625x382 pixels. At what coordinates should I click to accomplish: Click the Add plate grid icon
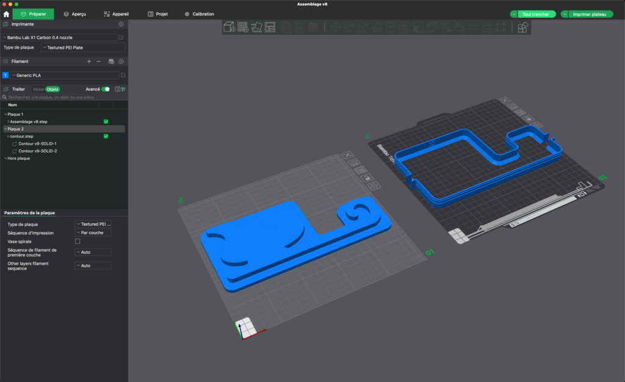[x=243, y=27]
